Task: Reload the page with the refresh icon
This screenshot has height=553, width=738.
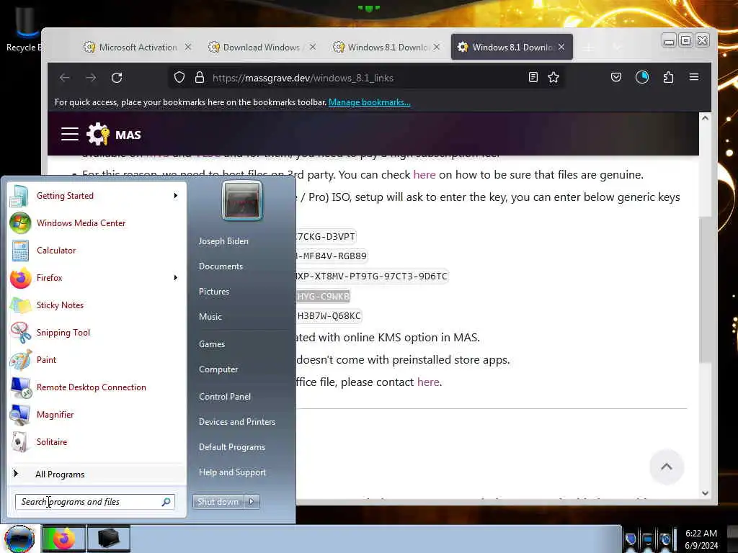Action: click(x=117, y=78)
